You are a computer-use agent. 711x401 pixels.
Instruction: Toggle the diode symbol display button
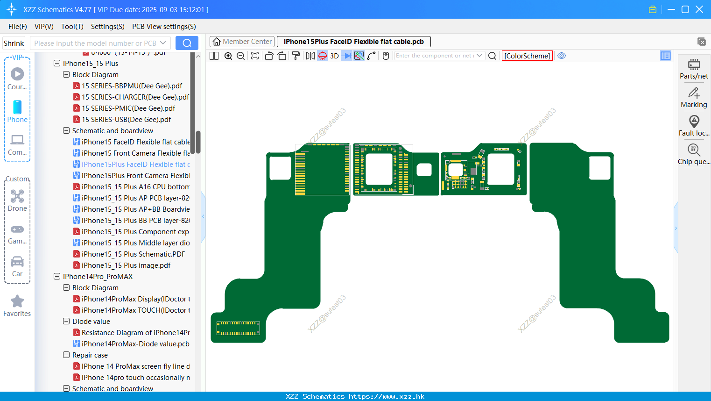[x=346, y=56]
